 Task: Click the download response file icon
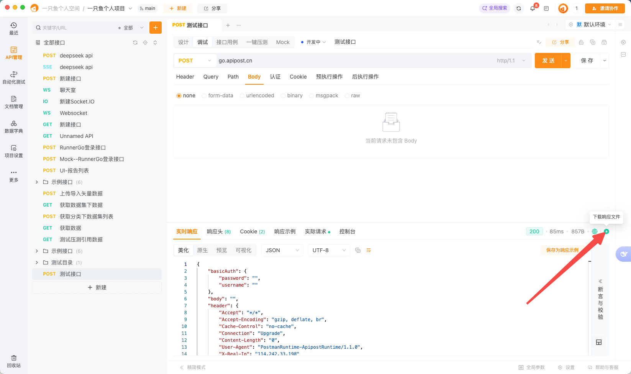click(x=606, y=231)
